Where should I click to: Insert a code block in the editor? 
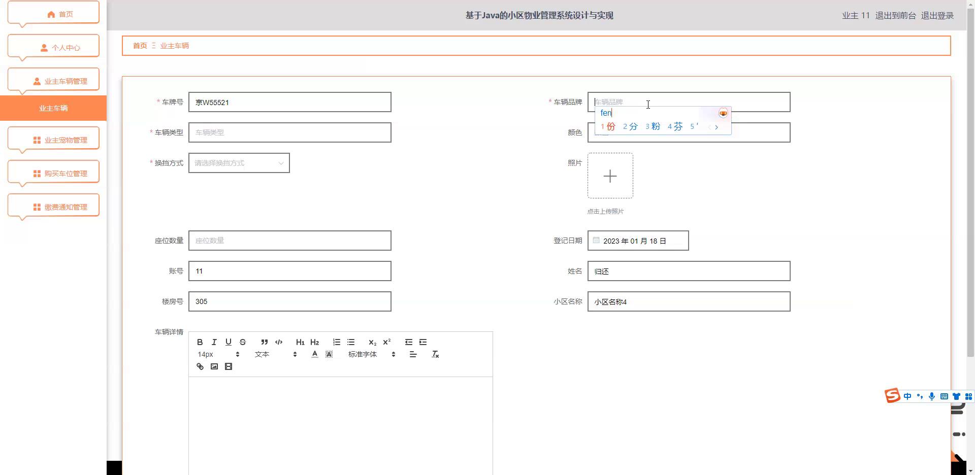(278, 342)
